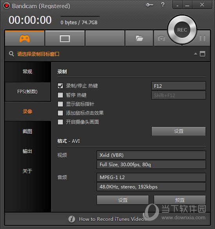
Task: Click the 预置 presets button
Action: [180, 200]
